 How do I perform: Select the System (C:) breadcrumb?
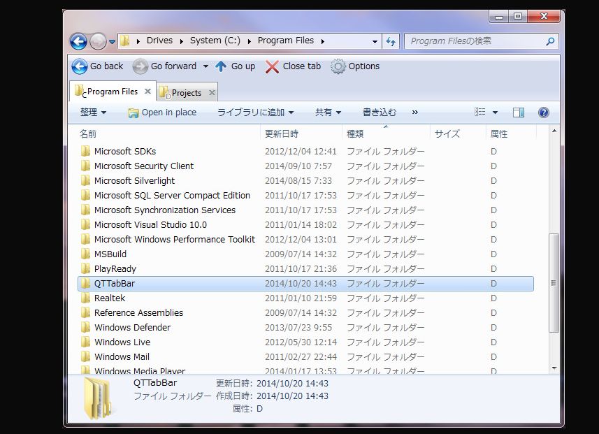(x=215, y=41)
